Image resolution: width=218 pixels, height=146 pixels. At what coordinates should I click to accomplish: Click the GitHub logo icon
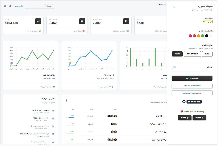pos(184,102)
